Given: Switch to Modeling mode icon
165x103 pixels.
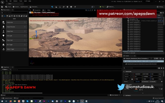Looking at the screenshot, I should click(x=67, y=7).
